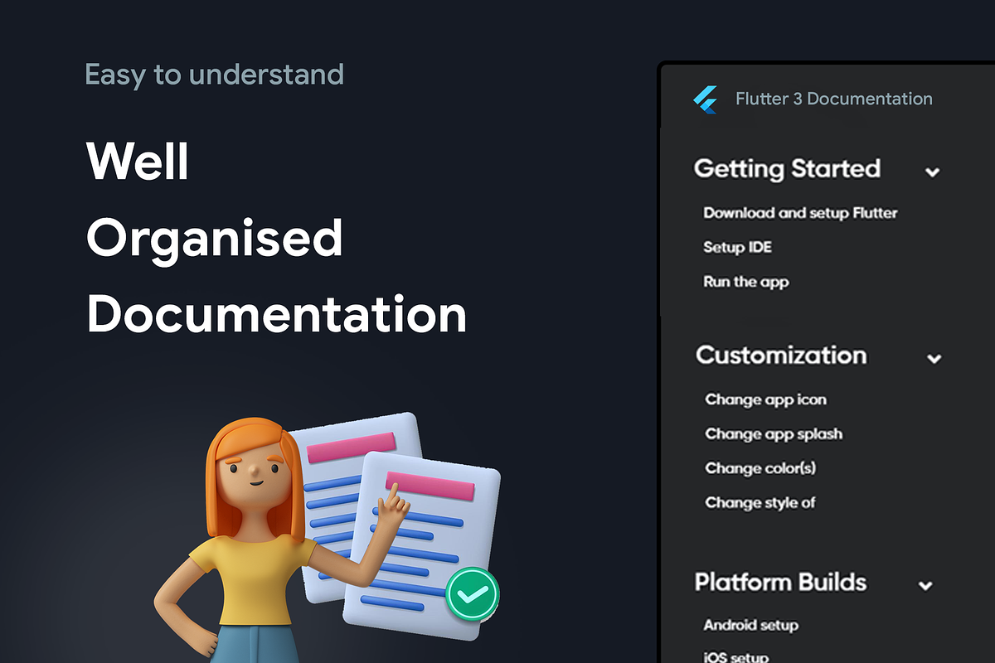
Task: Select the Flutter 3 Documentation title
Action: pos(834,99)
